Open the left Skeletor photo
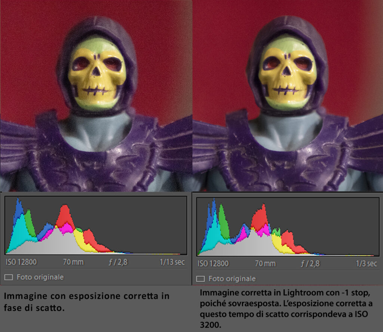 pyautogui.click(x=96, y=95)
